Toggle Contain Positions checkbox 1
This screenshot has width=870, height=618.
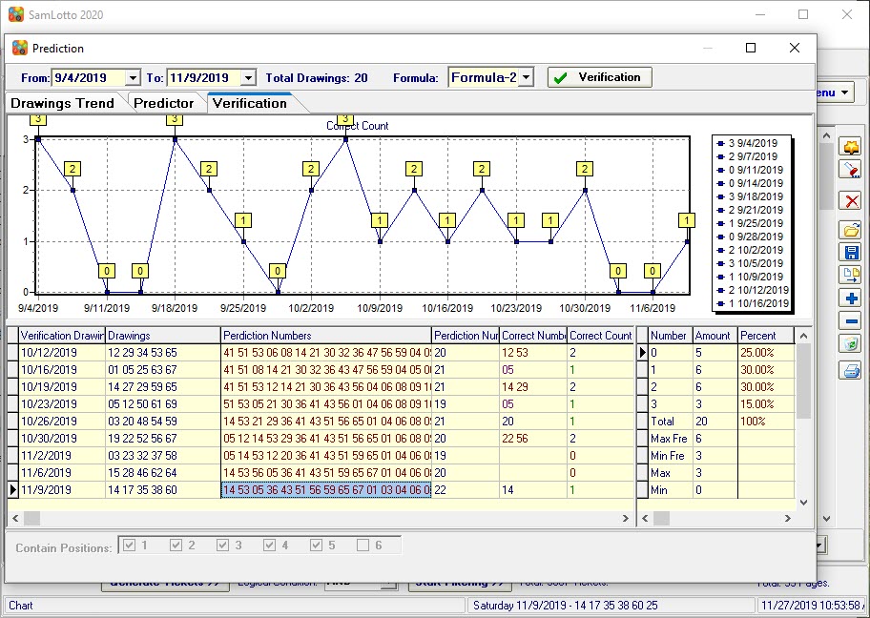pyautogui.click(x=129, y=546)
